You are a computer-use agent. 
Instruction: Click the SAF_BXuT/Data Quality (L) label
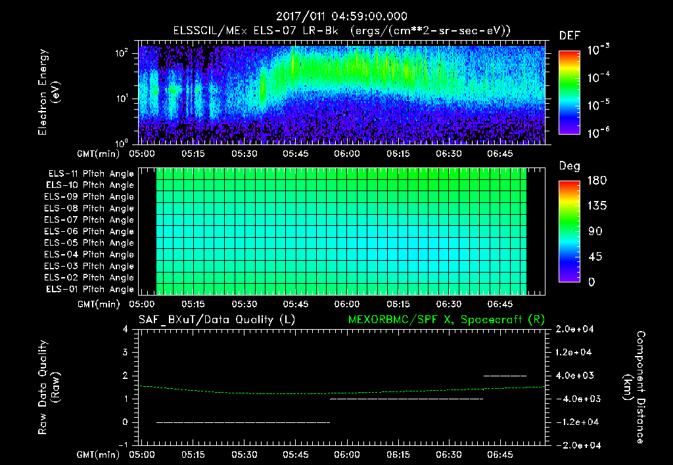coord(217,320)
